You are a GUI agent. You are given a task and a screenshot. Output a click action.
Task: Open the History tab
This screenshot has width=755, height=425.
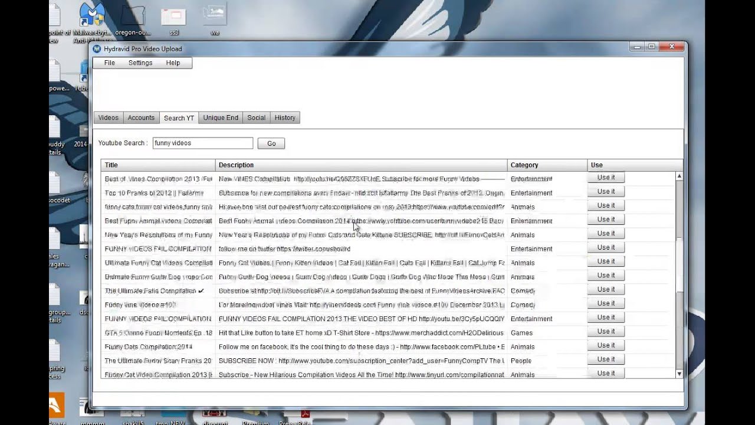click(285, 117)
